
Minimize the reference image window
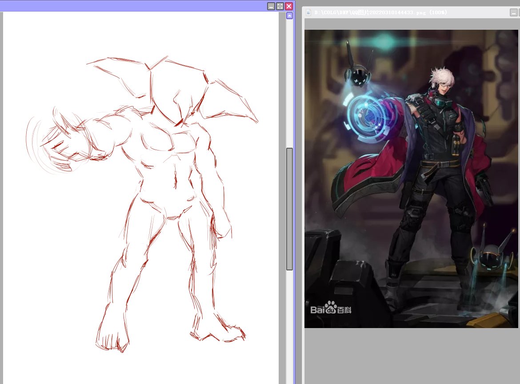coord(513,12)
